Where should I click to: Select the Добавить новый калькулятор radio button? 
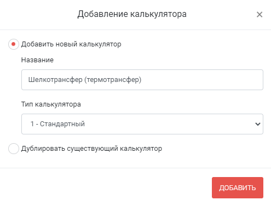click(14, 44)
